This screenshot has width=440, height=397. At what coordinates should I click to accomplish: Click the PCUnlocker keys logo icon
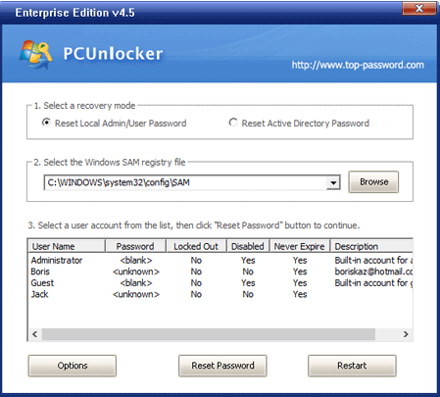point(36,54)
